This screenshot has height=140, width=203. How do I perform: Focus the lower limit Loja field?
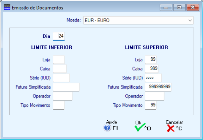pyautogui.click(x=59, y=60)
